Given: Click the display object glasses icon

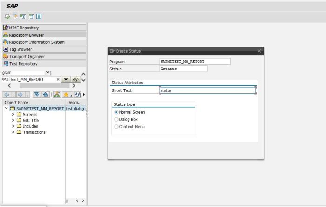Looking at the screenshot, I should (75, 80).
